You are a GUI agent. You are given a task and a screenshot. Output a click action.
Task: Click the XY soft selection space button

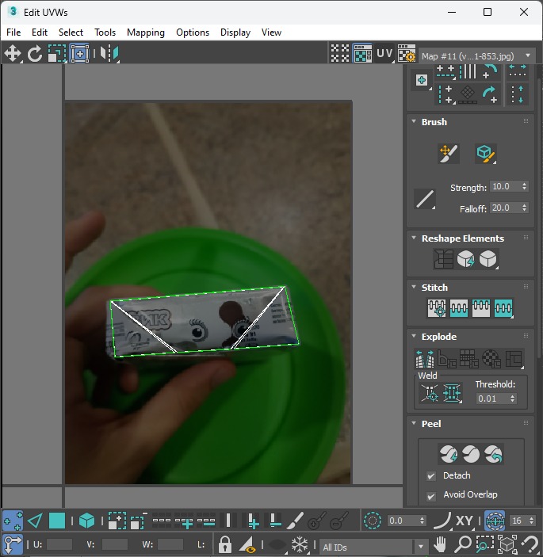click(x=464, y=521)
